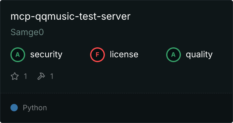Click the blue Python language dot
This screenshot has width=233, height=123.
pyautogui.click(x=14, y=108)
